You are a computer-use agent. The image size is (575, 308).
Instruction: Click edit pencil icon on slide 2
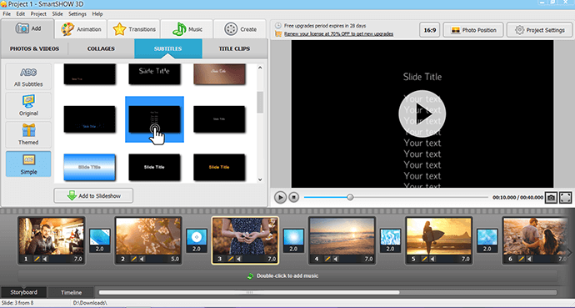pos(134,259)
